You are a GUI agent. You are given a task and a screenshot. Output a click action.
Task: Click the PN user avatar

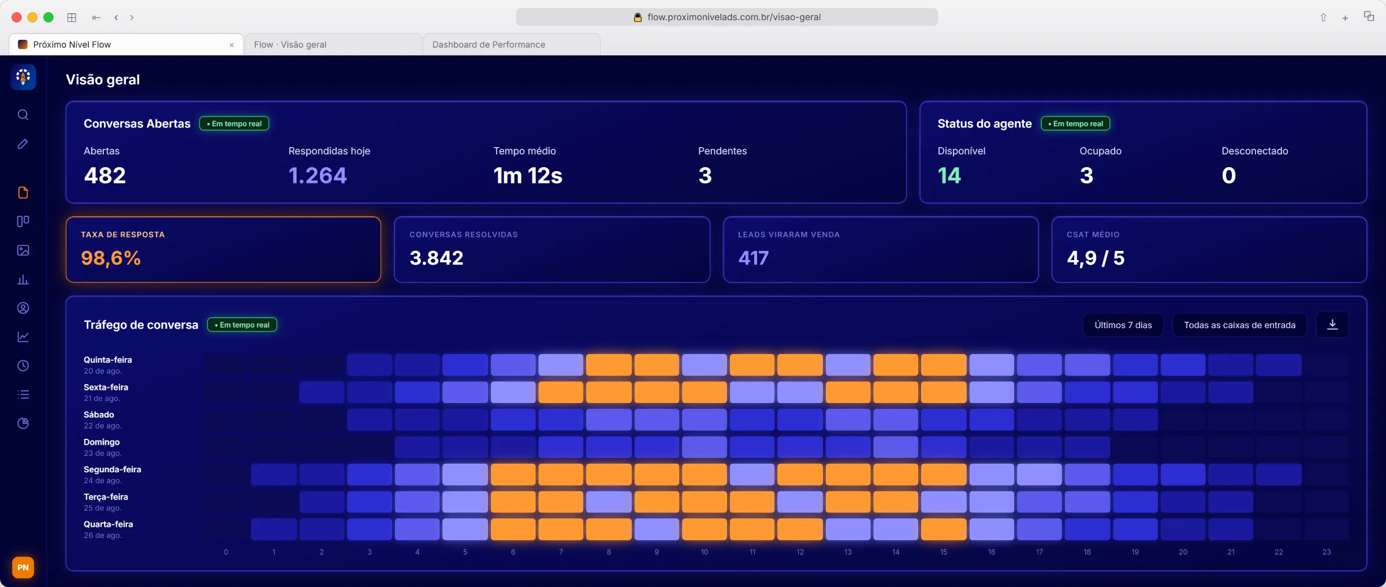pyautogui.click(x=23, y=567)
